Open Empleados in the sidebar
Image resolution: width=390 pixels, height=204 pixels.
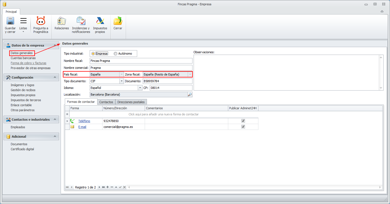tap(18, 127)
